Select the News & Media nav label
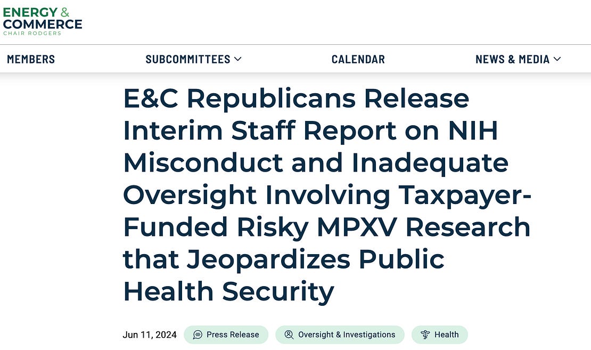This screenshot has height=350, width=591. (512, 59)
